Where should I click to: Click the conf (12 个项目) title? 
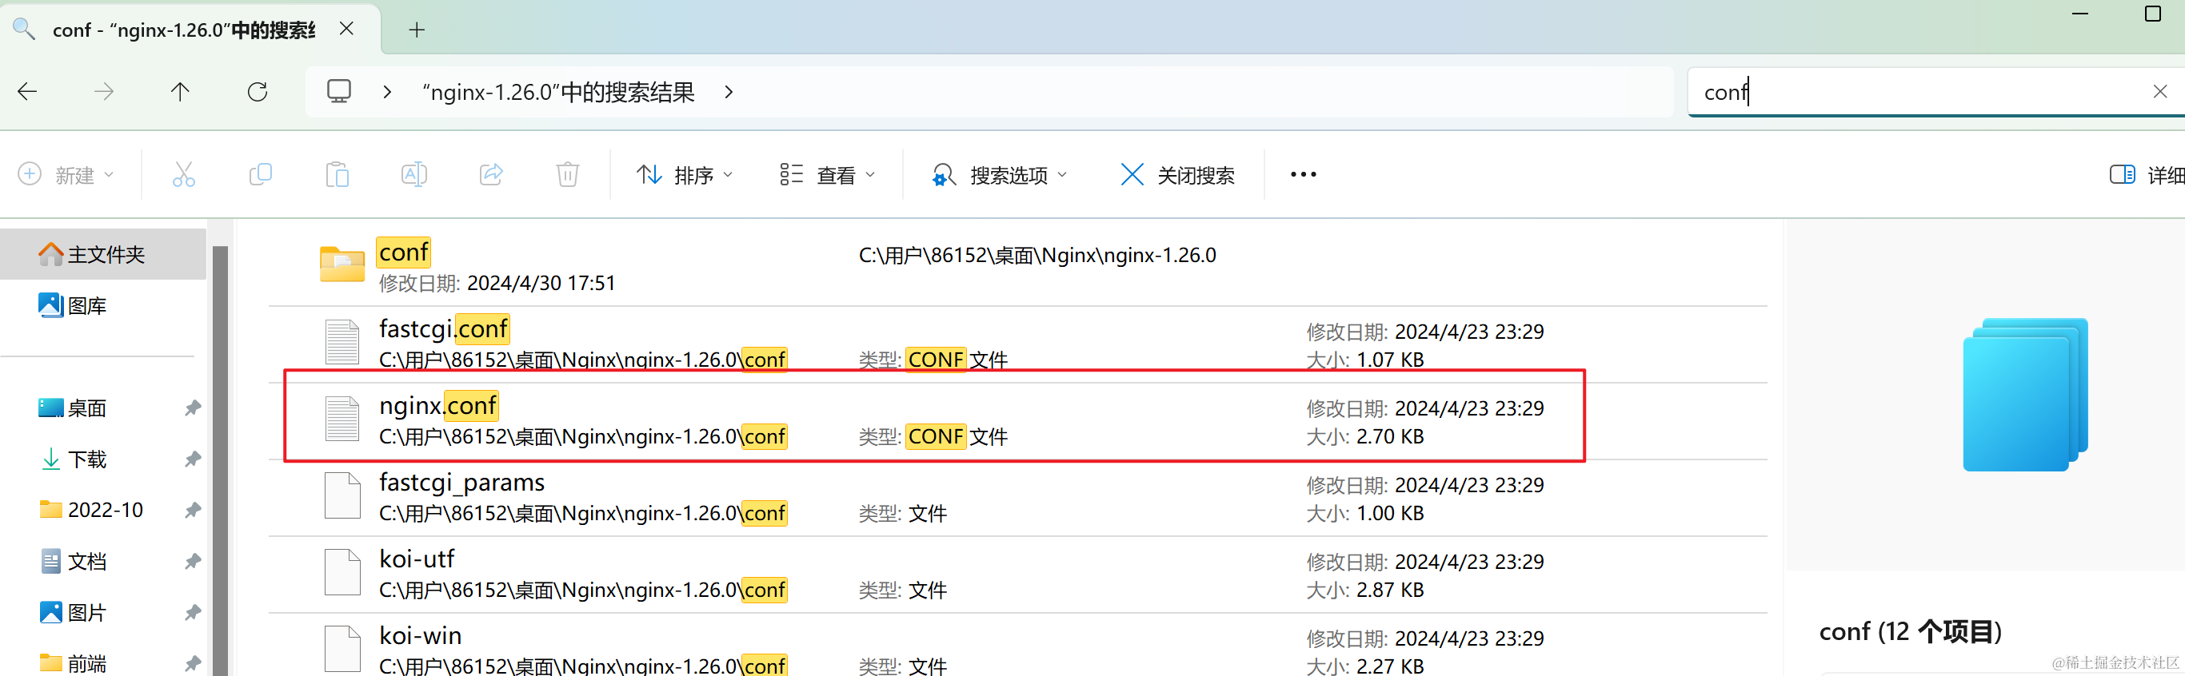(x=1910, y=632)
